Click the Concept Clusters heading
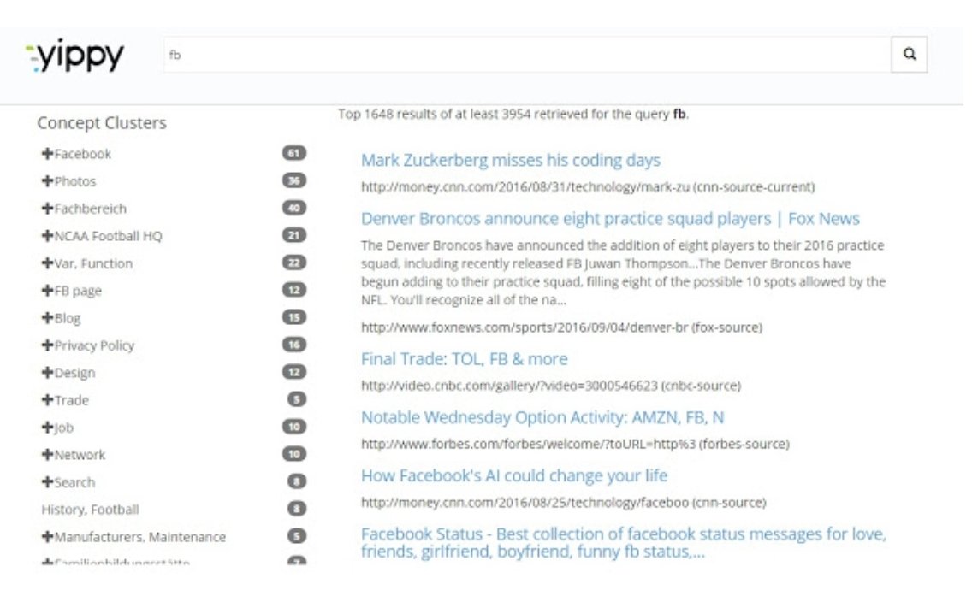Viewport: 978px width, 590px height. (102, 123)
